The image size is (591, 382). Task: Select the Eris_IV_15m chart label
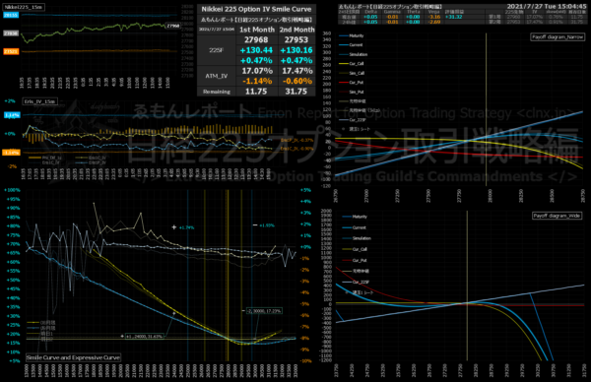pos(40,101)
